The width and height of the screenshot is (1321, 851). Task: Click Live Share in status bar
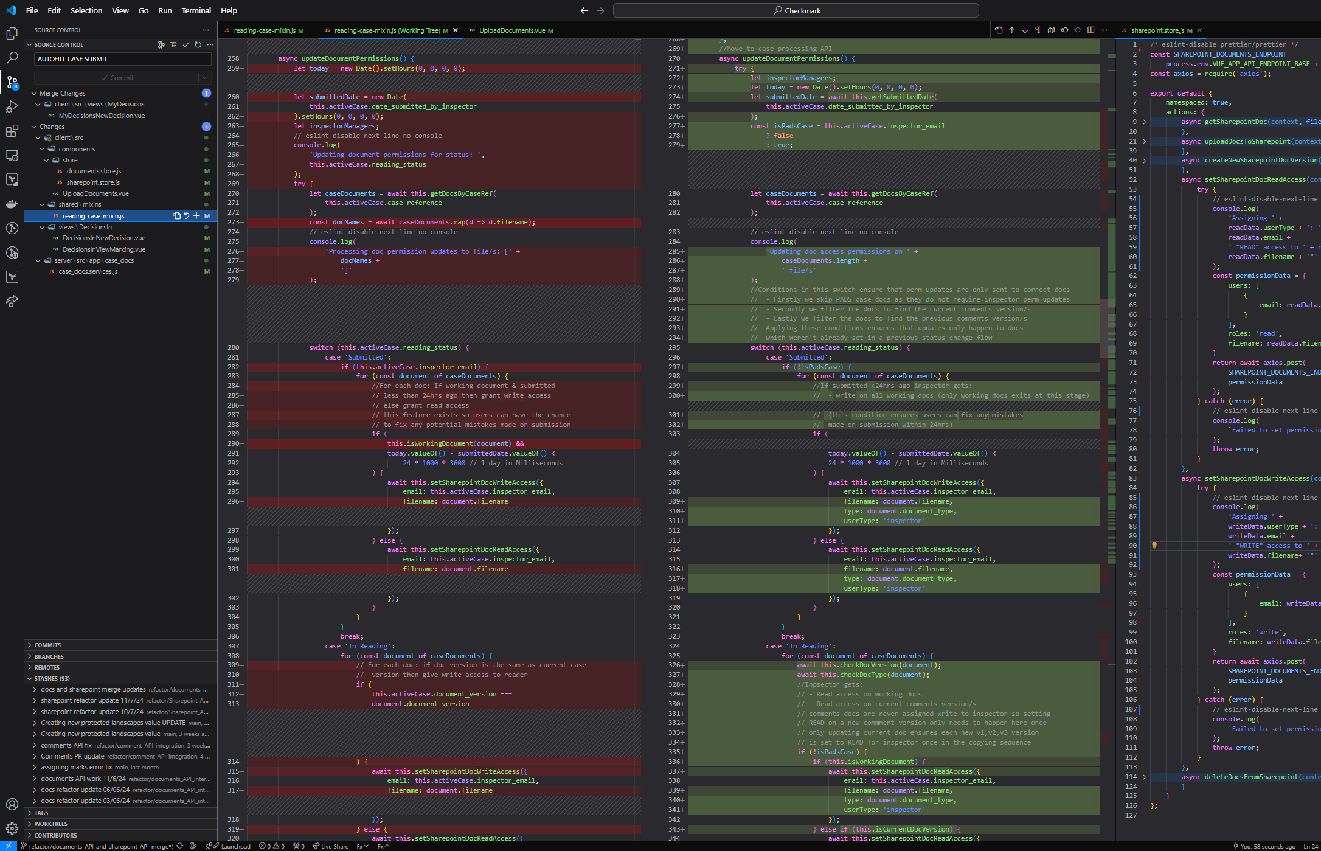point(331,846)
